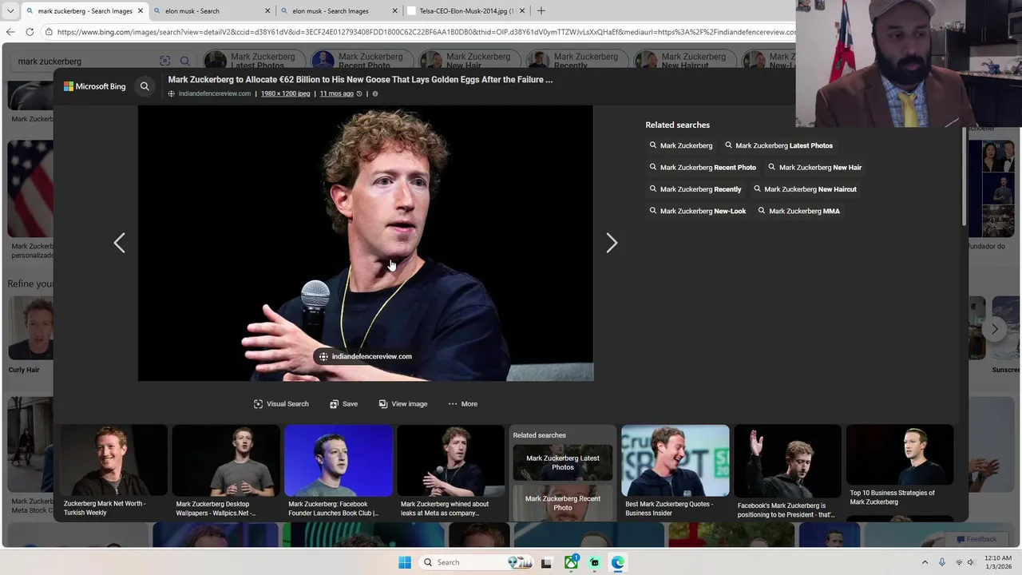Open the clock showing 12:10 AM
Image resolution: width=1022 pixels, height=575 pixels.
point(998,562)
